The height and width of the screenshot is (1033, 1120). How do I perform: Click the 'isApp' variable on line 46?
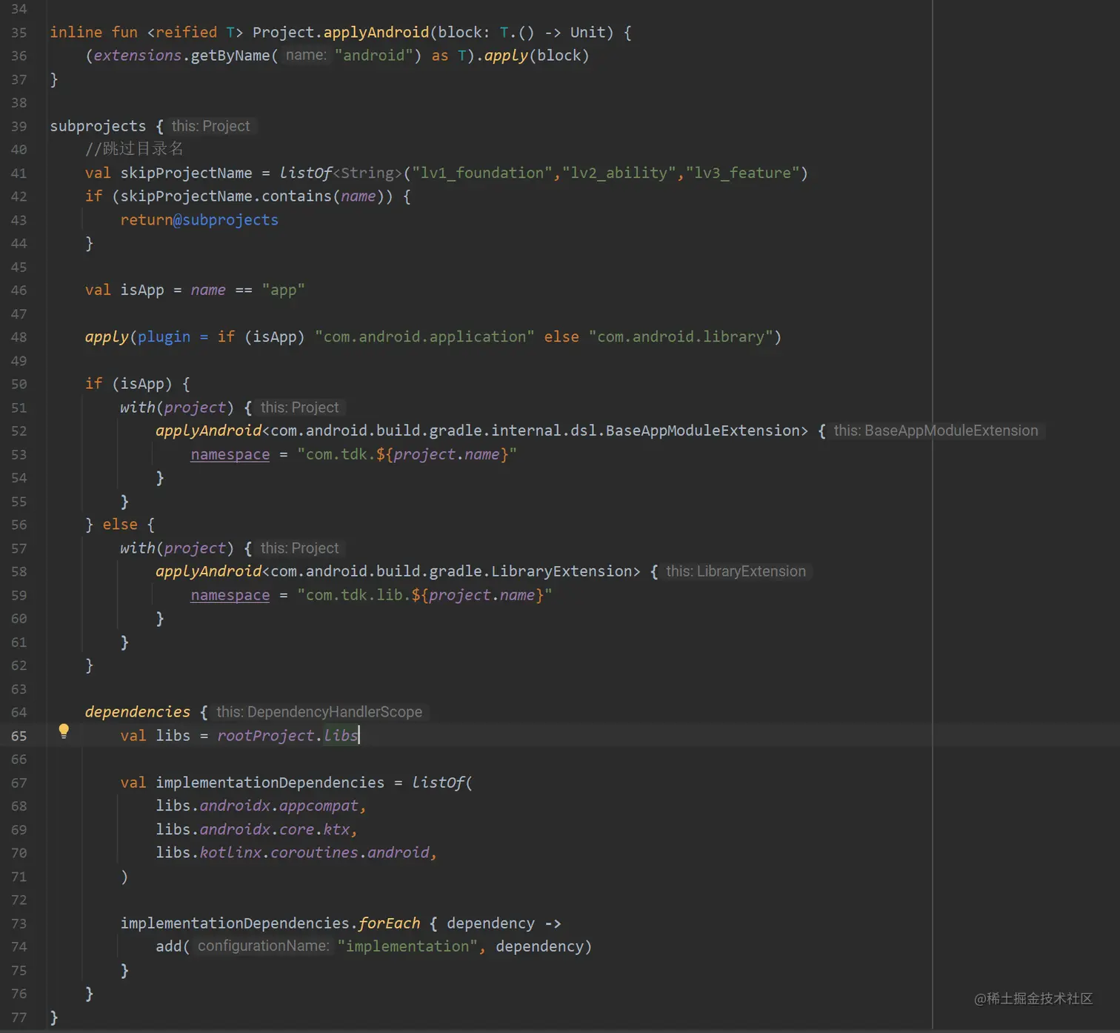142,290
